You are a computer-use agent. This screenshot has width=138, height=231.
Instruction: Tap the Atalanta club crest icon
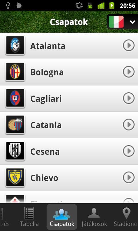pyautogui.click(x=15, y=45)
